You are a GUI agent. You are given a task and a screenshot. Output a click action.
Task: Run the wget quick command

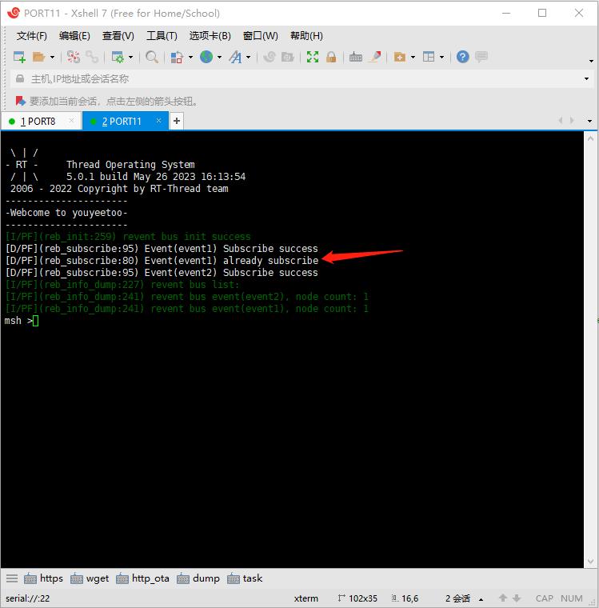90,578
